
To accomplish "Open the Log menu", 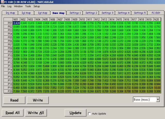I will click(9, 6).
